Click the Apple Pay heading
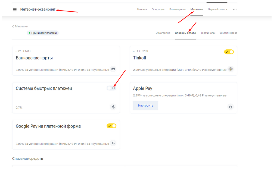 142,88
